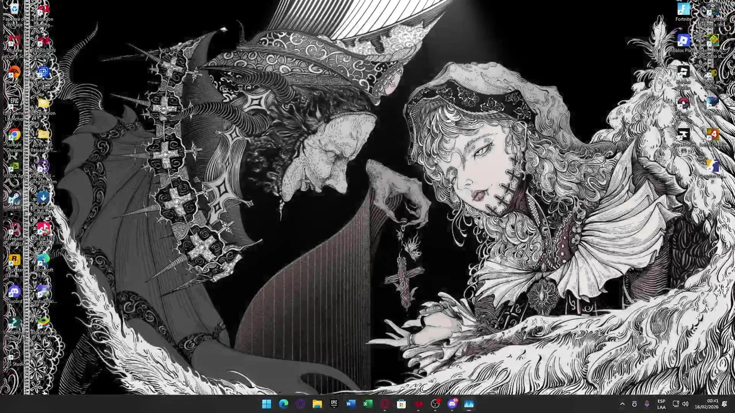Launch Roblox Studio desktop shortcut

(683, 78)
